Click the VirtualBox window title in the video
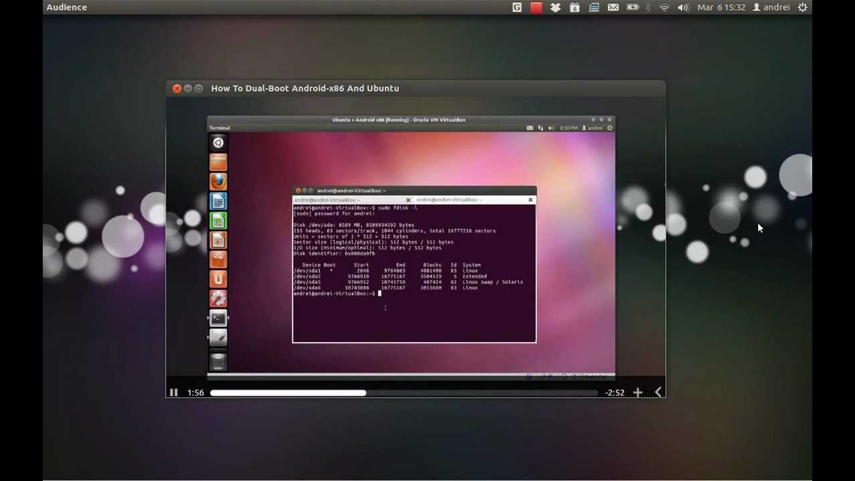The width and height of the screenshot is (855, 481). pyautogui.click(x=399, y=120)
